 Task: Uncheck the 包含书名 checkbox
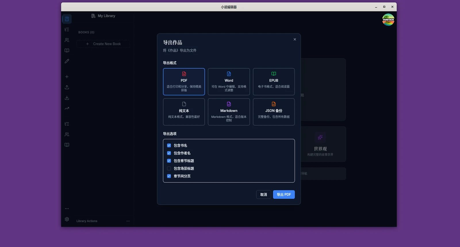pyautogui.click(x=169, y=145)
